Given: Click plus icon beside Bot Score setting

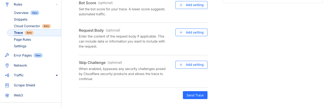Looking at the screenshot, I should click(181, 5).
